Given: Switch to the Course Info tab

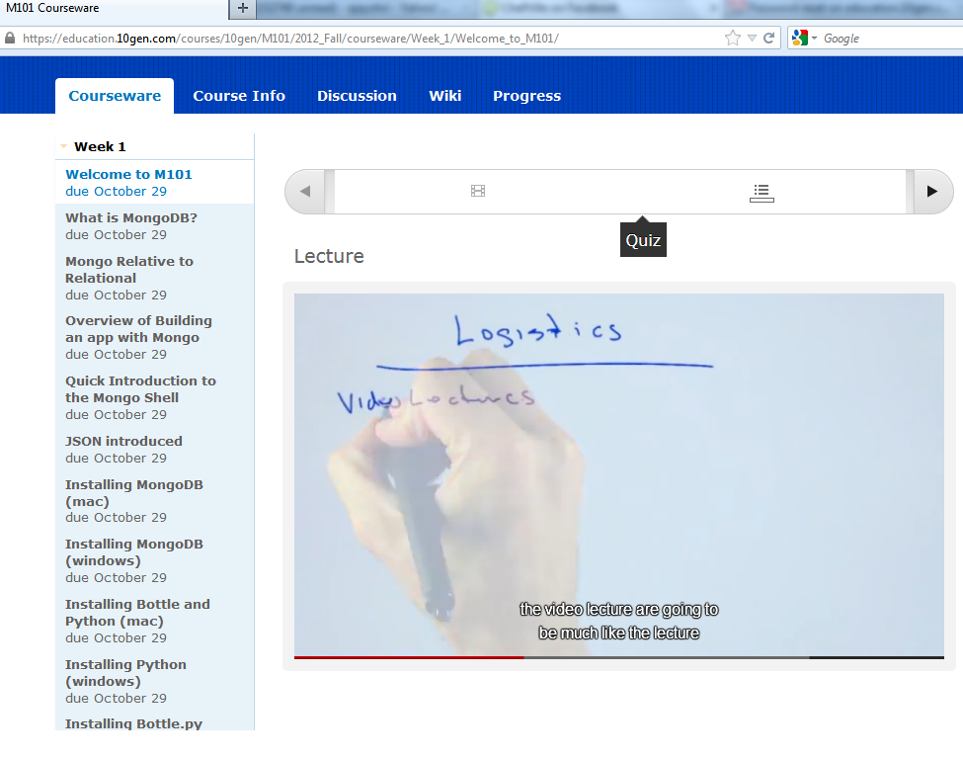Looking at the screenshot, I should pos(239,96).
